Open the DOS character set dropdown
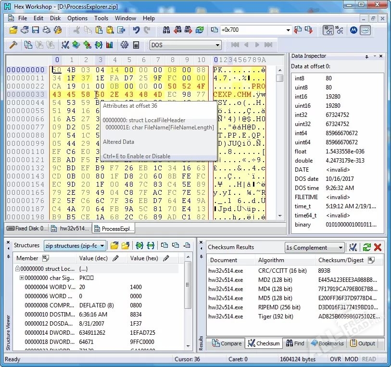391x367 pixels. (218, 45)
